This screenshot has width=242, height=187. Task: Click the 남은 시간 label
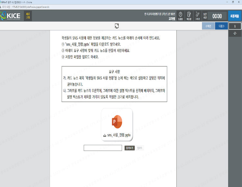205,16
